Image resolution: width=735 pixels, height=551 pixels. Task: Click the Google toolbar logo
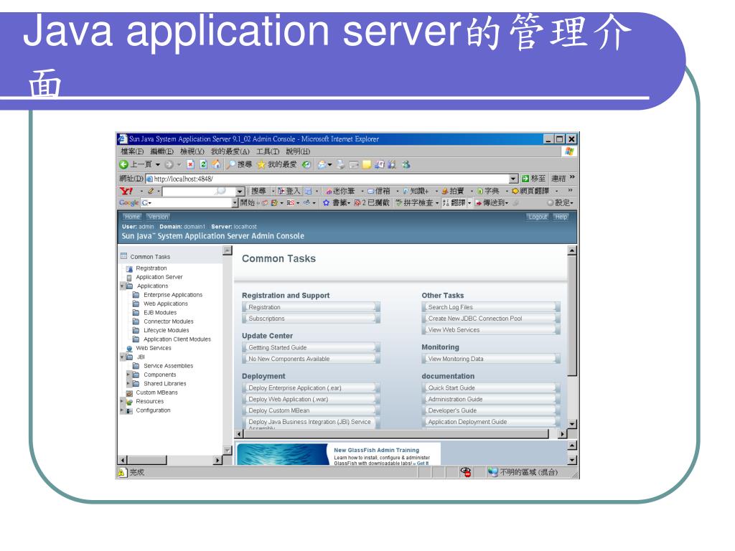click(129, 202)
